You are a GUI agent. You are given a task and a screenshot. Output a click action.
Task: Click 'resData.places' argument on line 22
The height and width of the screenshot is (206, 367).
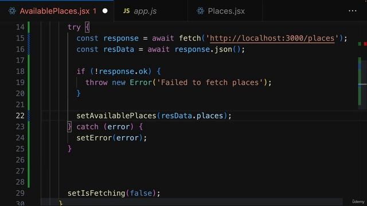pyautogui.click(x=192, y=116)
